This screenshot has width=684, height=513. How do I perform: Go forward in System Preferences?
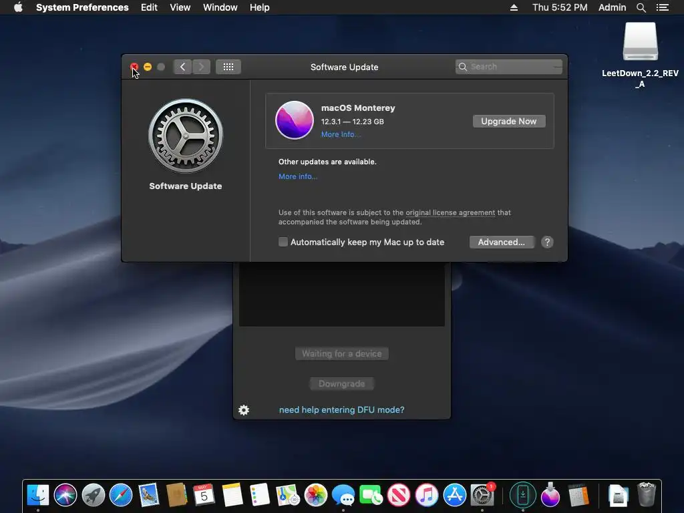[201, 67]
